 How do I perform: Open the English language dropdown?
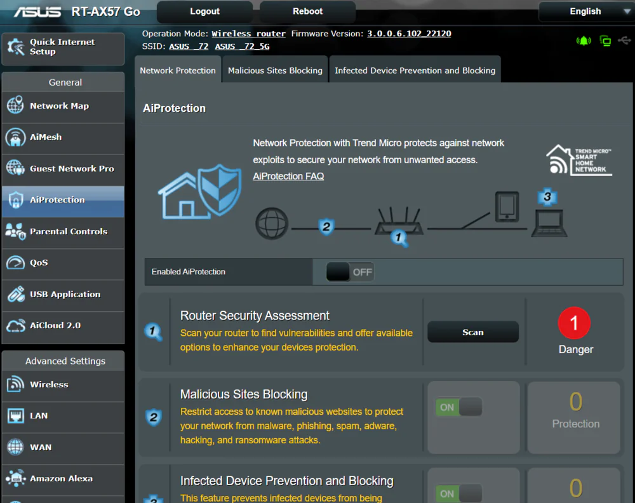pyautogui.click(x=586, y=11)
